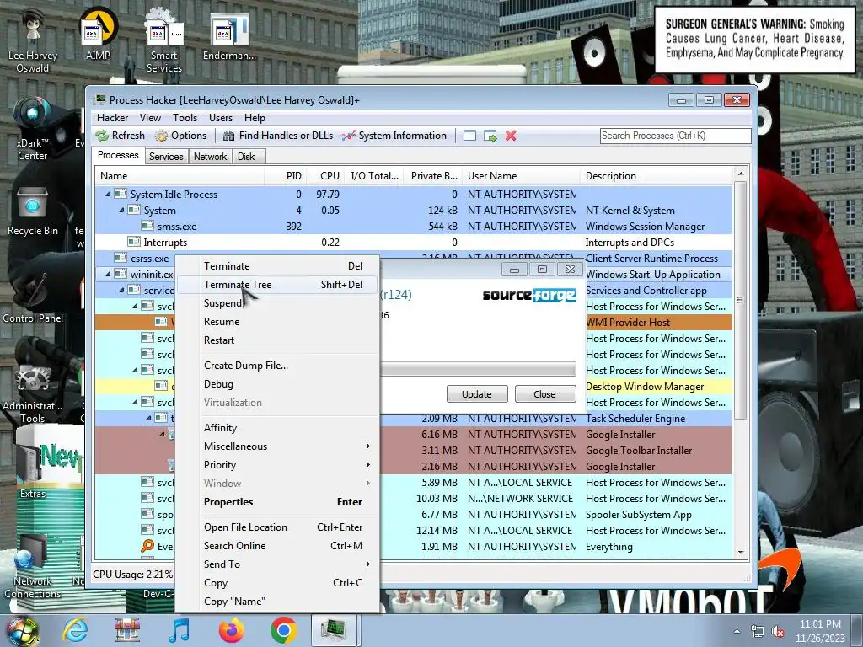Choose Terminate in context menu
The width and height of the screenshot is (863, 647).
[x=277, y=265]
